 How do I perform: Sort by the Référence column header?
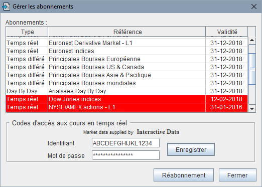coord(127,32)
